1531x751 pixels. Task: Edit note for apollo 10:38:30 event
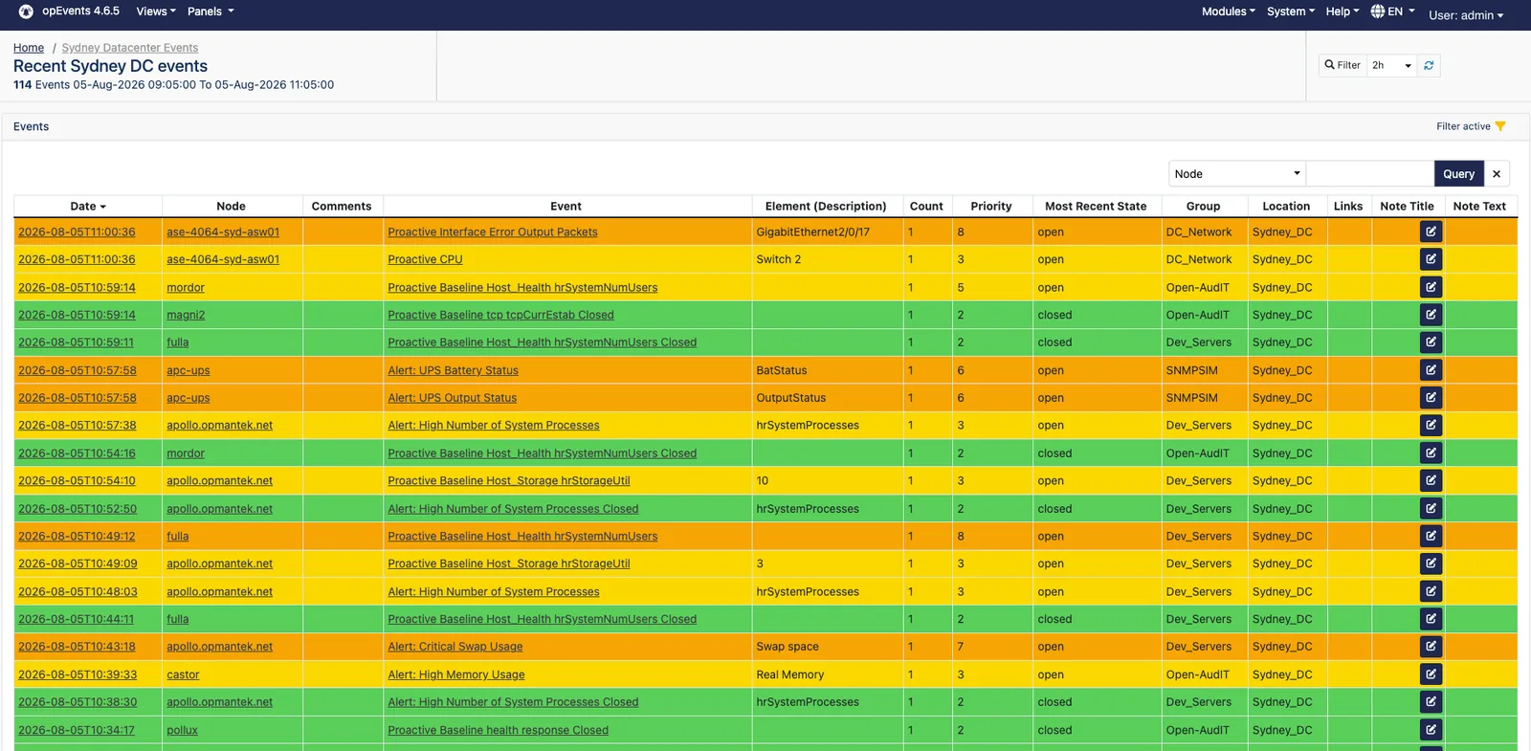1431,702
